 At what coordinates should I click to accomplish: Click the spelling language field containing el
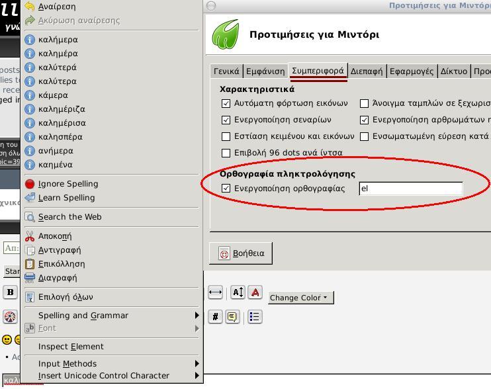410,189
